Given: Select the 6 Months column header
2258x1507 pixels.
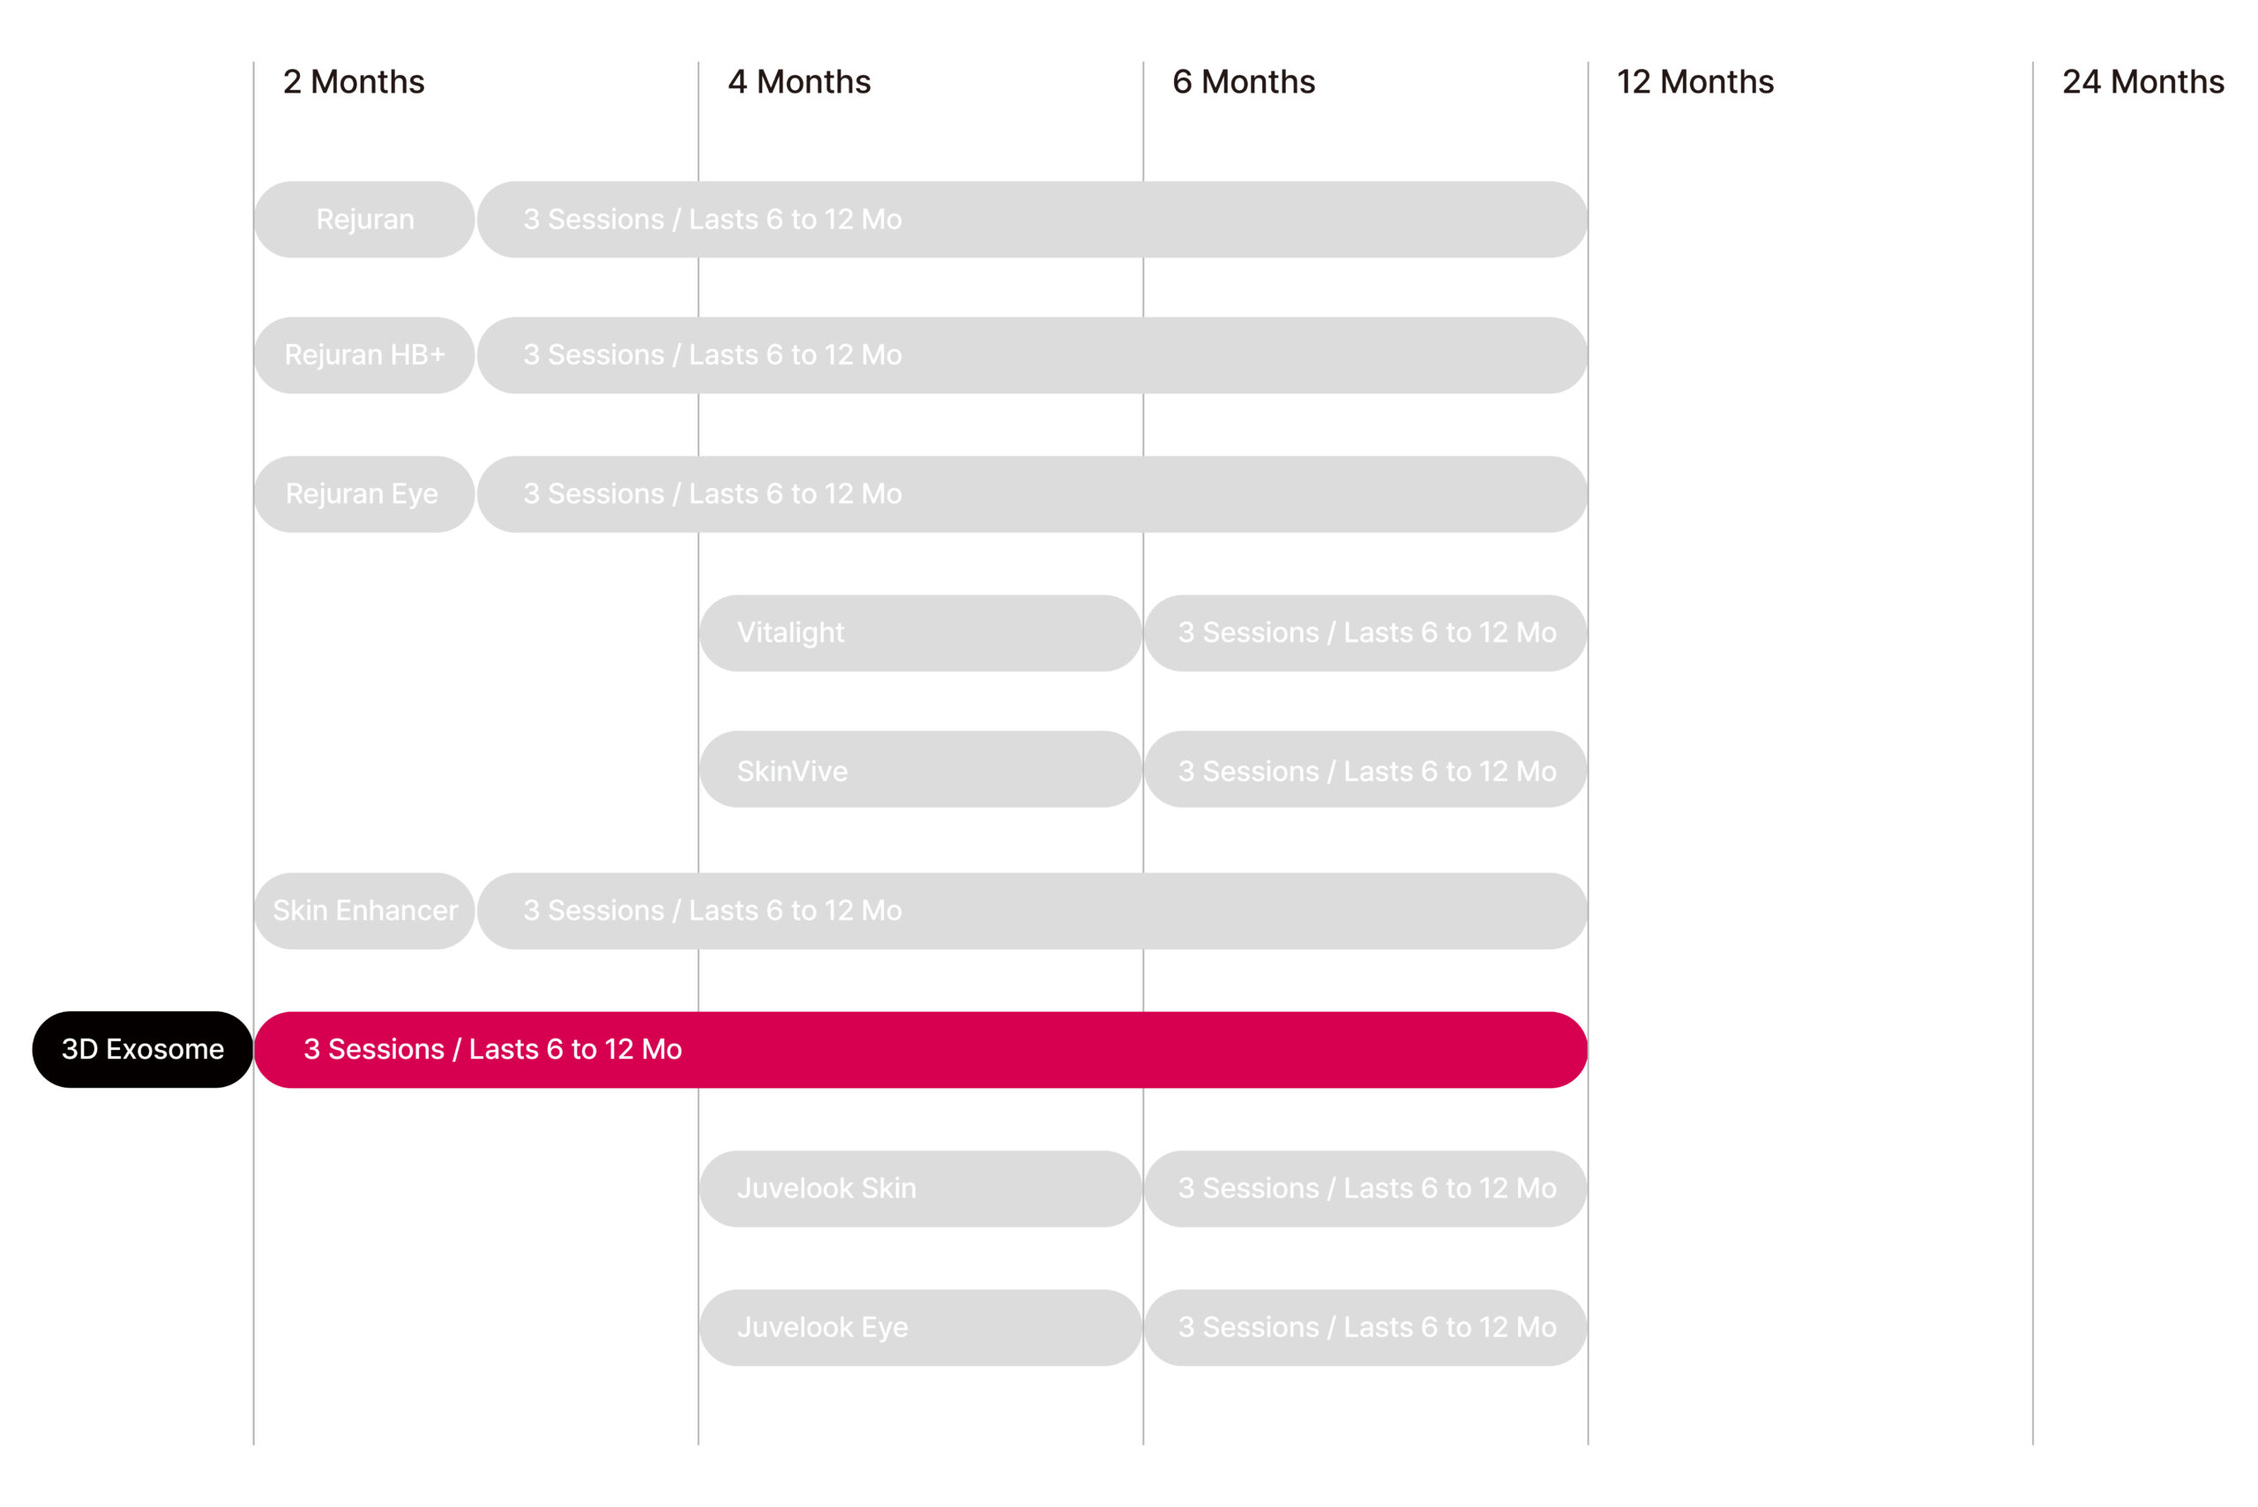Looking at the screenshot, I should (x=1244, y=82).
